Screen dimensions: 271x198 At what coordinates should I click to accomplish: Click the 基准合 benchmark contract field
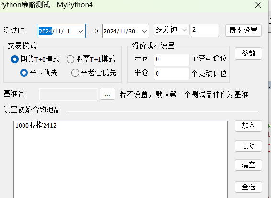pyautogui.click(x=68, y=94)
